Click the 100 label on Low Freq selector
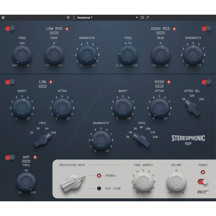 point(54,133)
